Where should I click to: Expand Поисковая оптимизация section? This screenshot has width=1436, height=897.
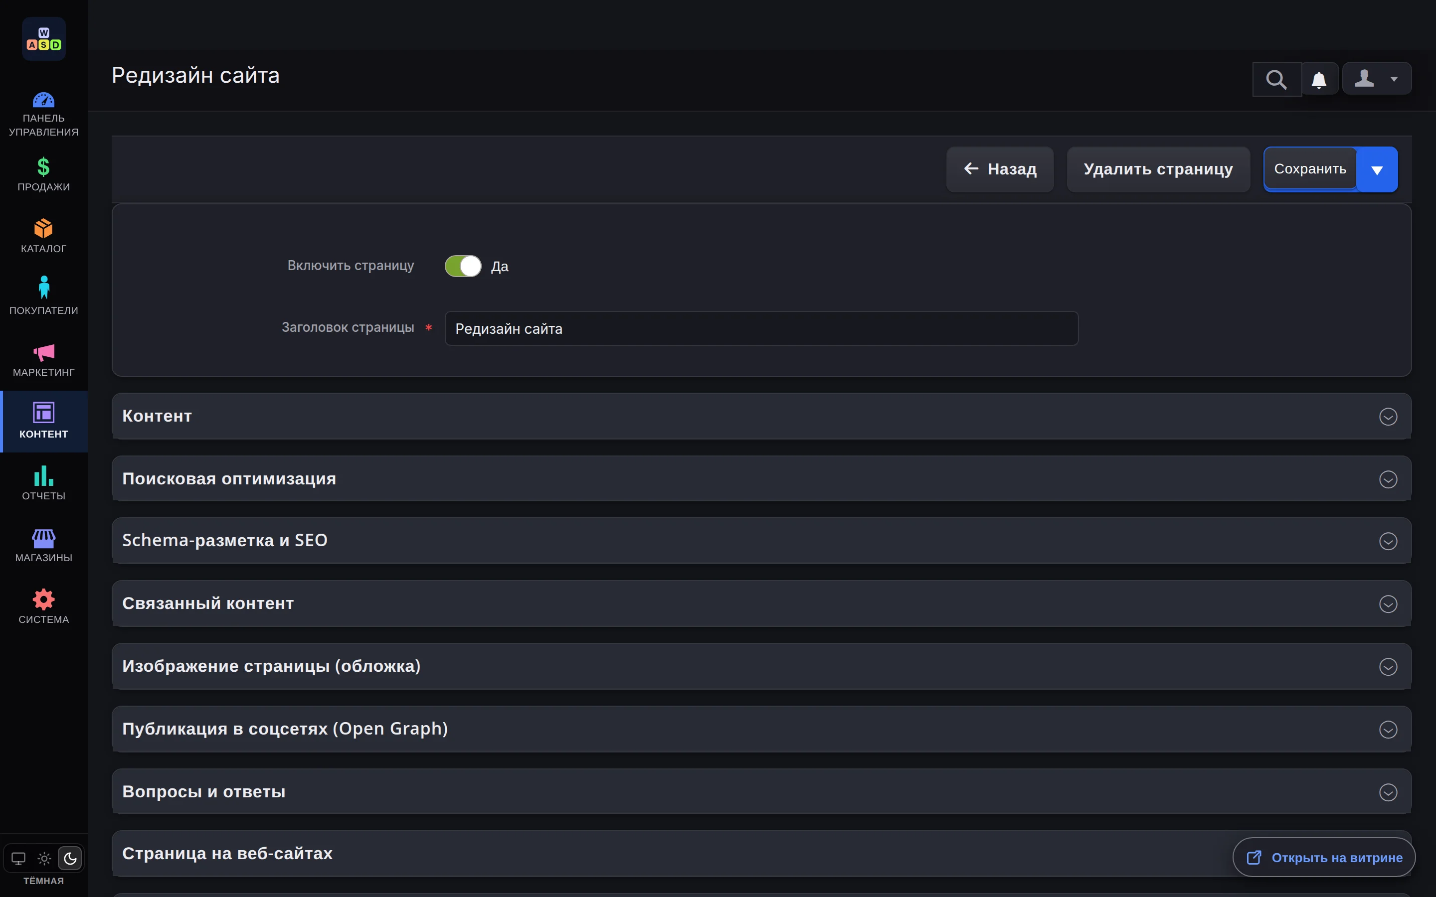click(761, 479)
